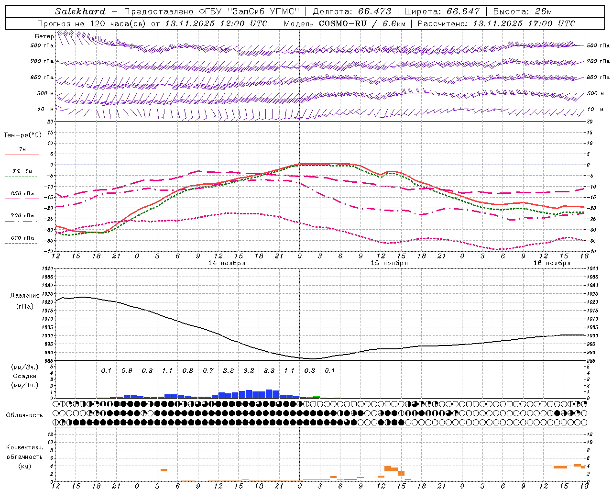Click the 500 м wind level label on left
The image size is (612, 490).
(45, 94)
